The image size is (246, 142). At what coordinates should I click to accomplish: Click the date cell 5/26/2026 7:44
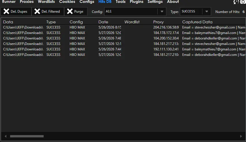click(x=110, y=49)
